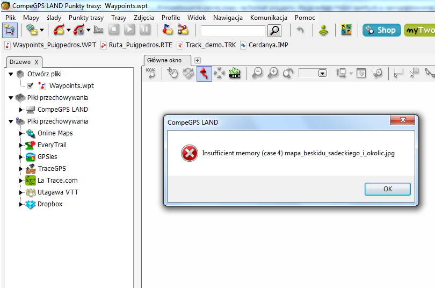Click the track graph icon
The width and height of the screenshot is (435, 288).
pyautogui.click(x=98, y=30)
